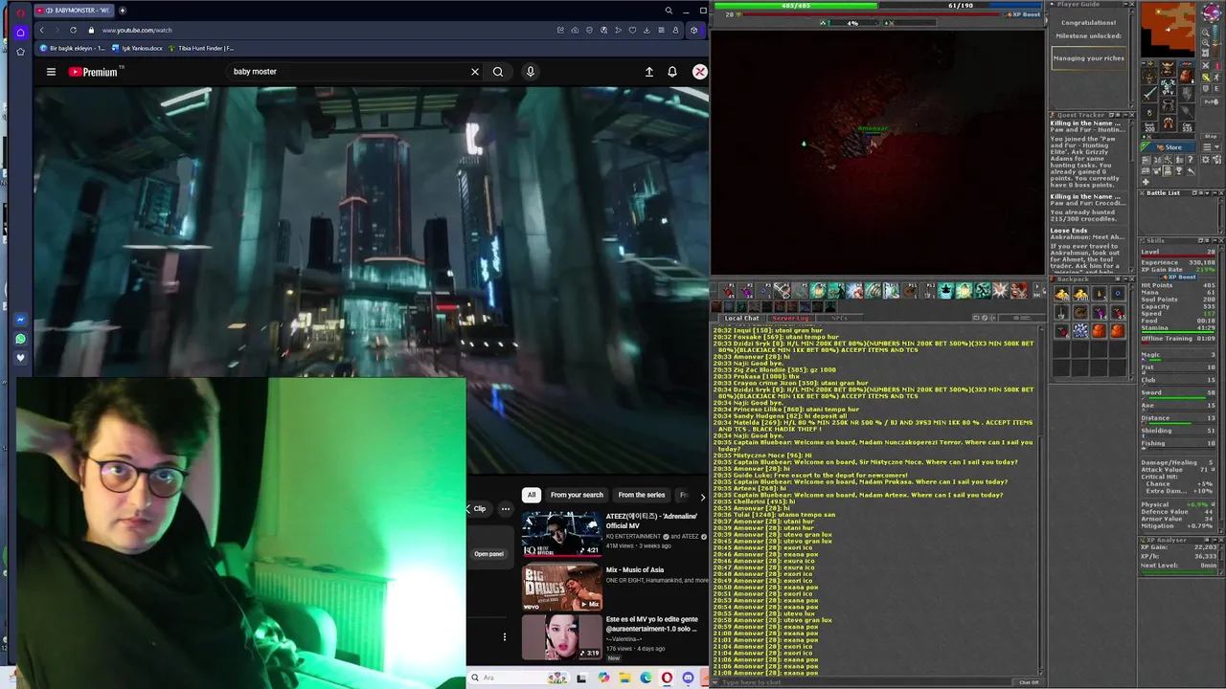Screen dimensions: 1226x689
Task: Click the Clip button under video
Action: coord(479,509)
